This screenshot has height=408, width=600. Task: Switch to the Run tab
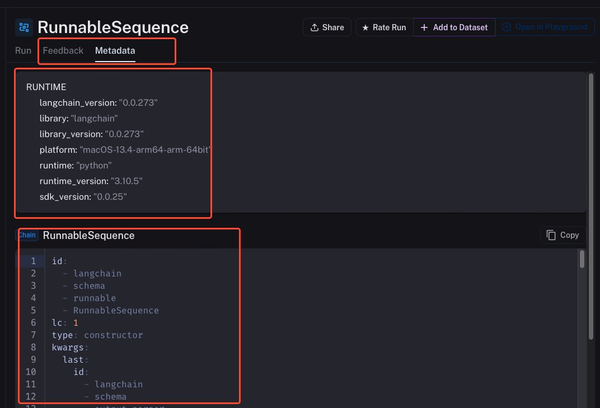point(23,50)
